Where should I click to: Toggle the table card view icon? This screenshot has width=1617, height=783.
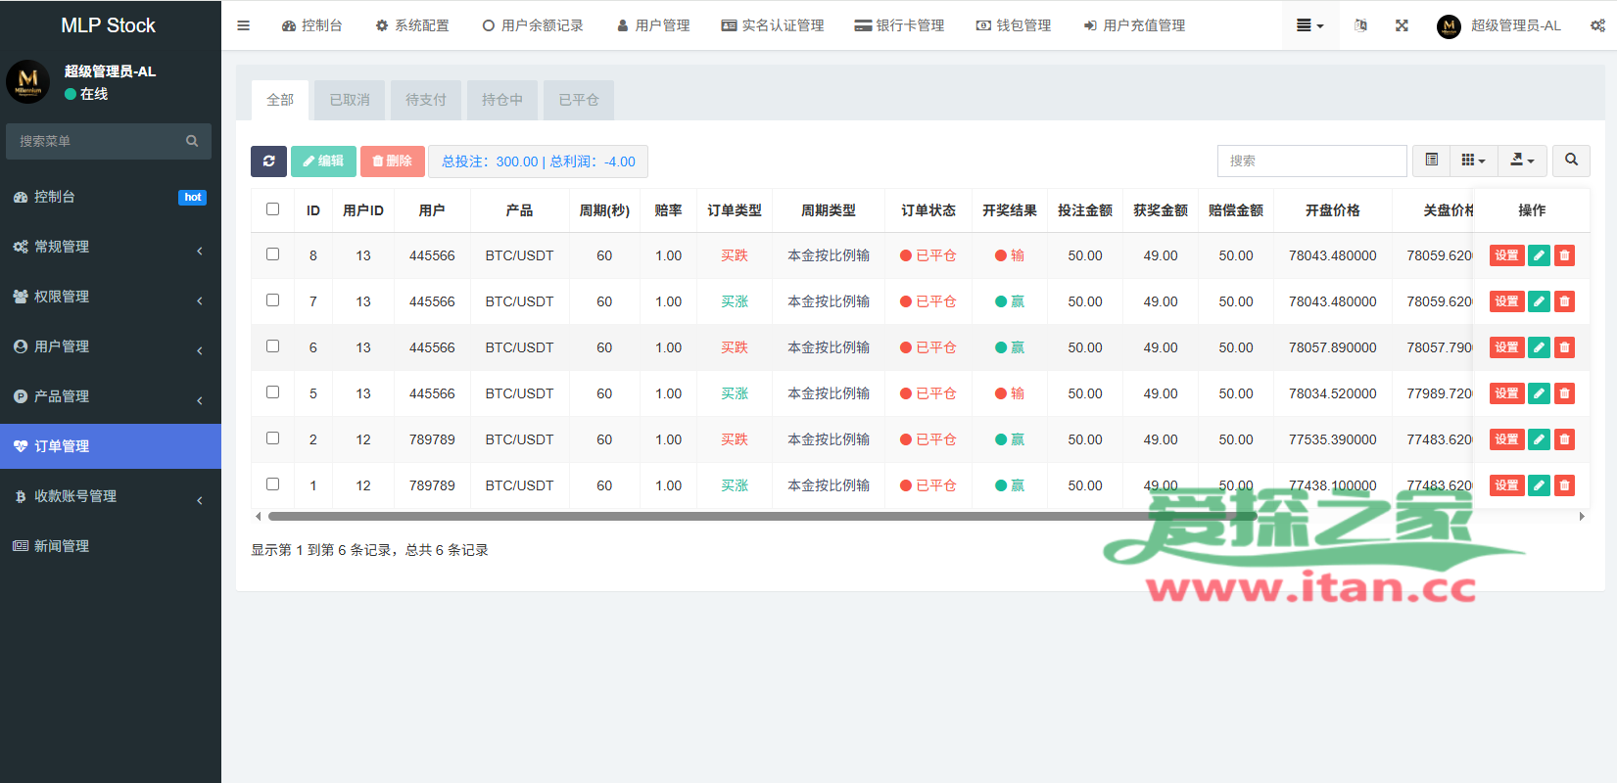coord(1431,161)
